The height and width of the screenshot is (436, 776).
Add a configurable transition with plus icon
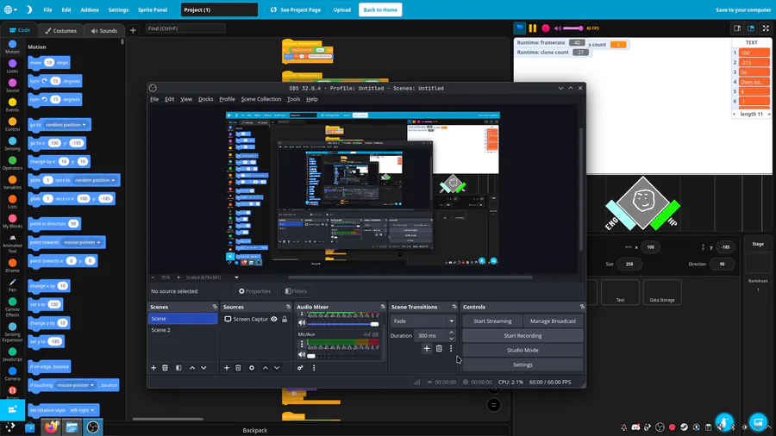pyautogui.click(x=427, y=348)
